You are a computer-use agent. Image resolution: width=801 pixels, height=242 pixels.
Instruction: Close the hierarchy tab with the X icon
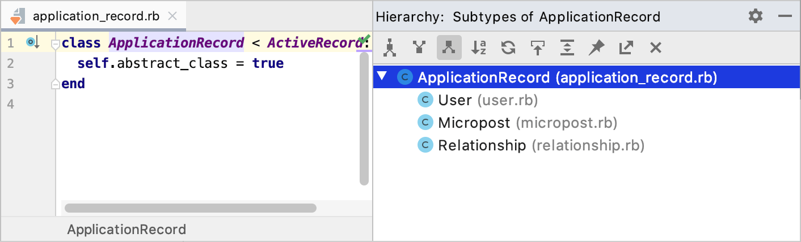coord(655,48)
